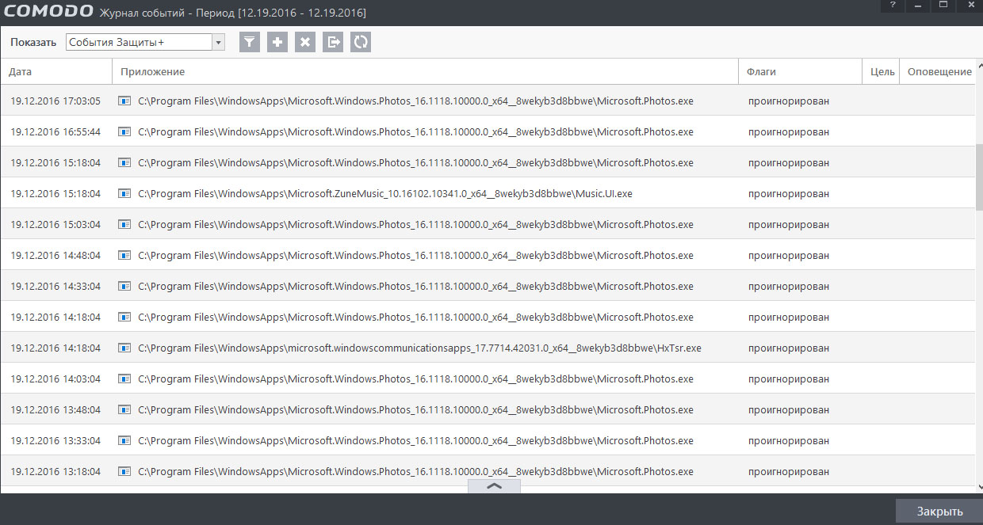Viewport: 983px width, 525px height.
Task: Click the app icon in the 13:48:04 row
Action: 124,409
